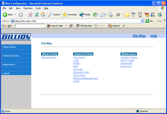Image resolution: width=167 pixels, height=114 pixels.
Task: Click the Edit page icon
Action: coord(118,15)
